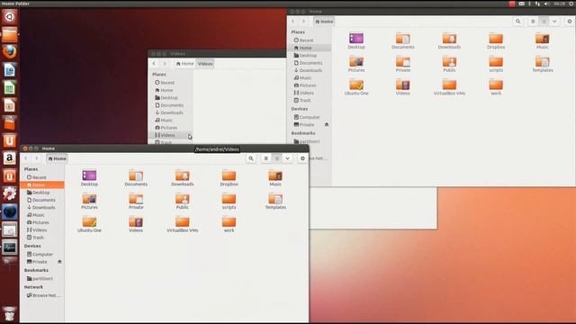Viewport: 576px width, 324px height.
Task: Click Home path button in front window
Action: point(57,158)
